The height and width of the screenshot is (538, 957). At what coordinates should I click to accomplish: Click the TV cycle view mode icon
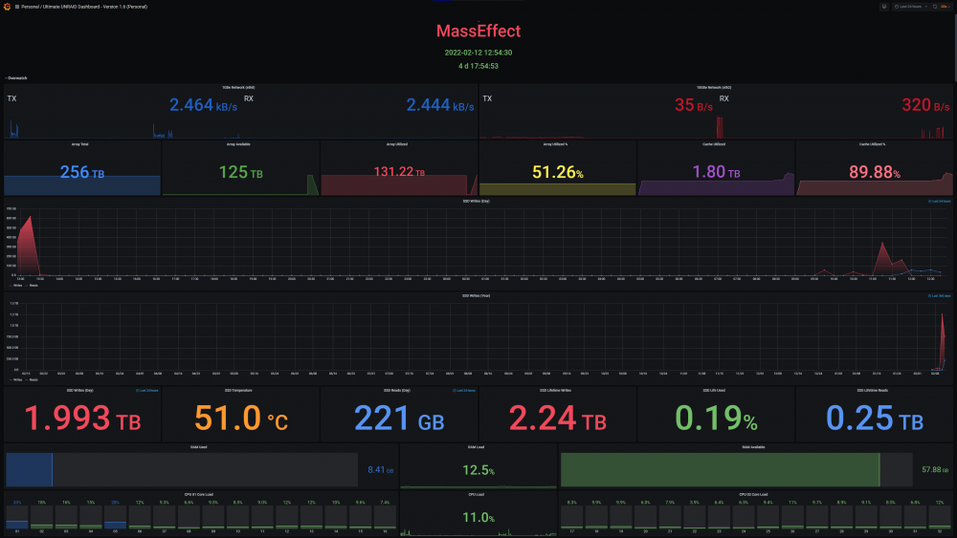pos(883,7)
